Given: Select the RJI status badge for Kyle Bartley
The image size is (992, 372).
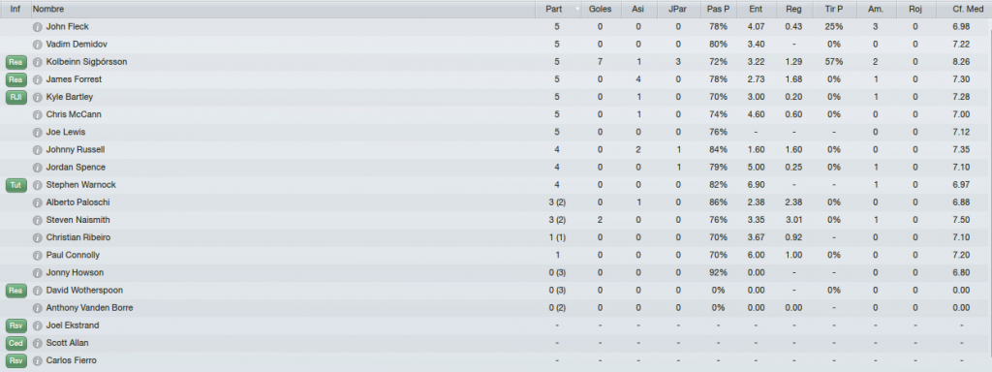Looking at the screenshot, I should pos(15,98).
